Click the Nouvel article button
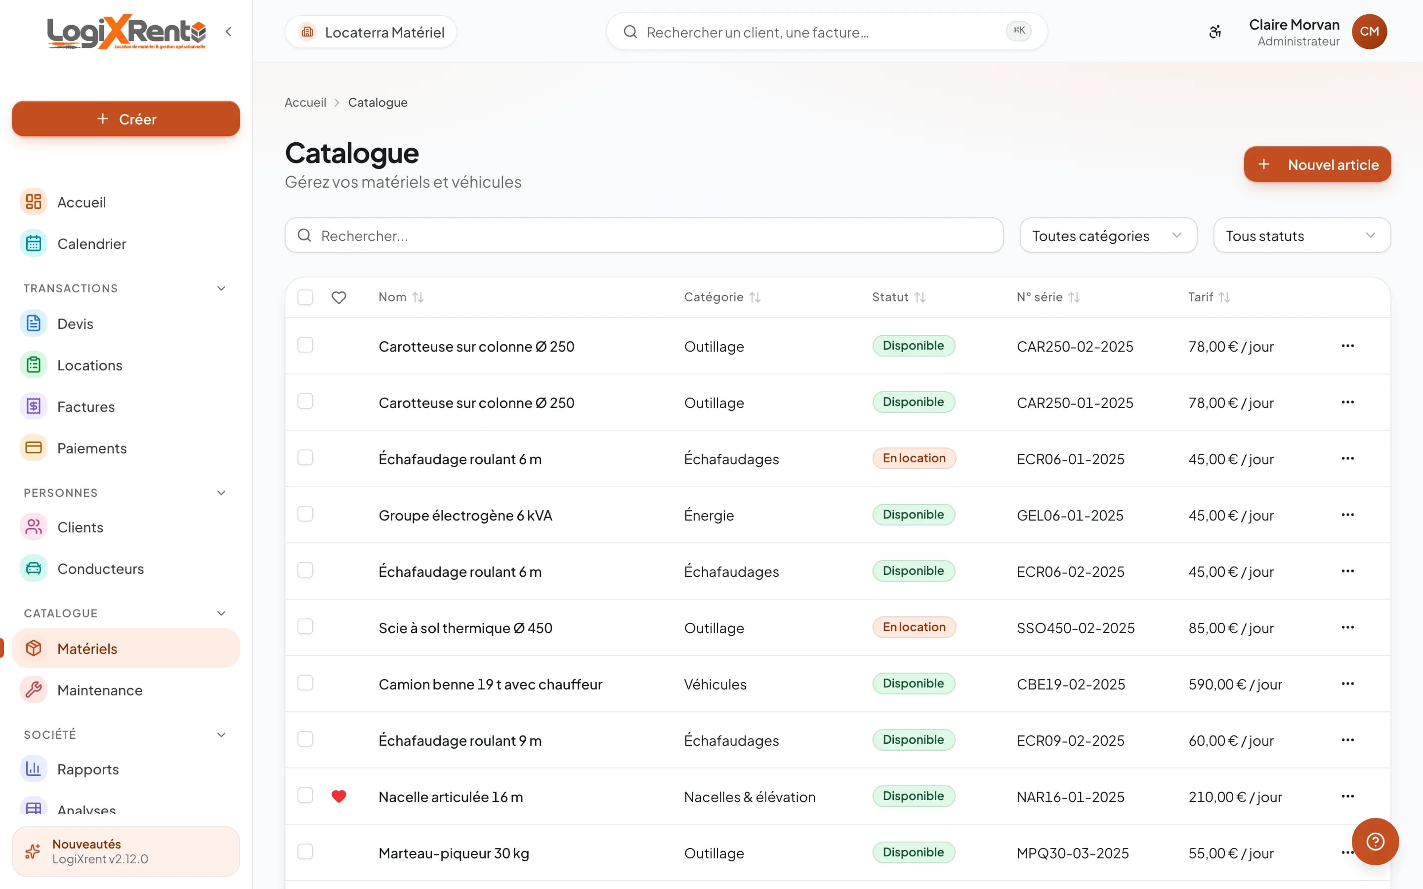Viewport: 1423px width, 889px height. tap(1317, 164)
